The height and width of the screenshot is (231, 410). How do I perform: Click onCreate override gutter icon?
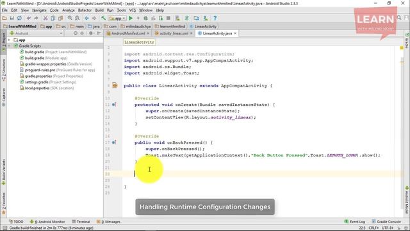[114, 105]
